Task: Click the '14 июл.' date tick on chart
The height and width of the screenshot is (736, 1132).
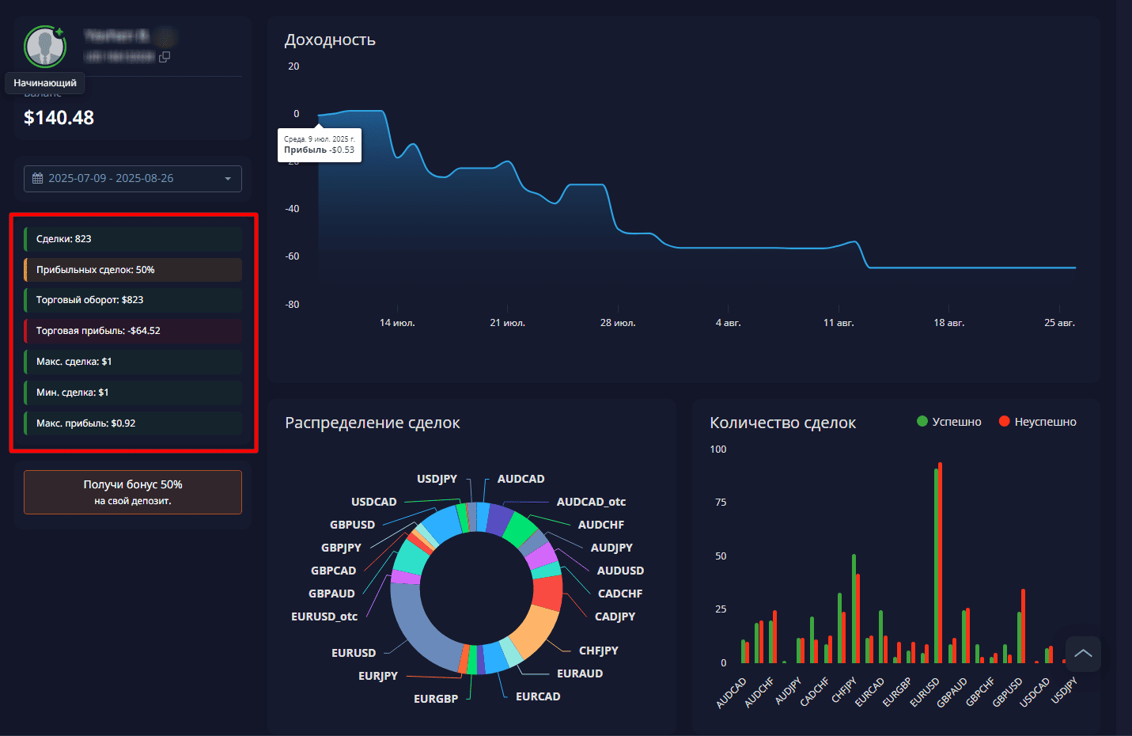Action: click(x=397, y=323)
